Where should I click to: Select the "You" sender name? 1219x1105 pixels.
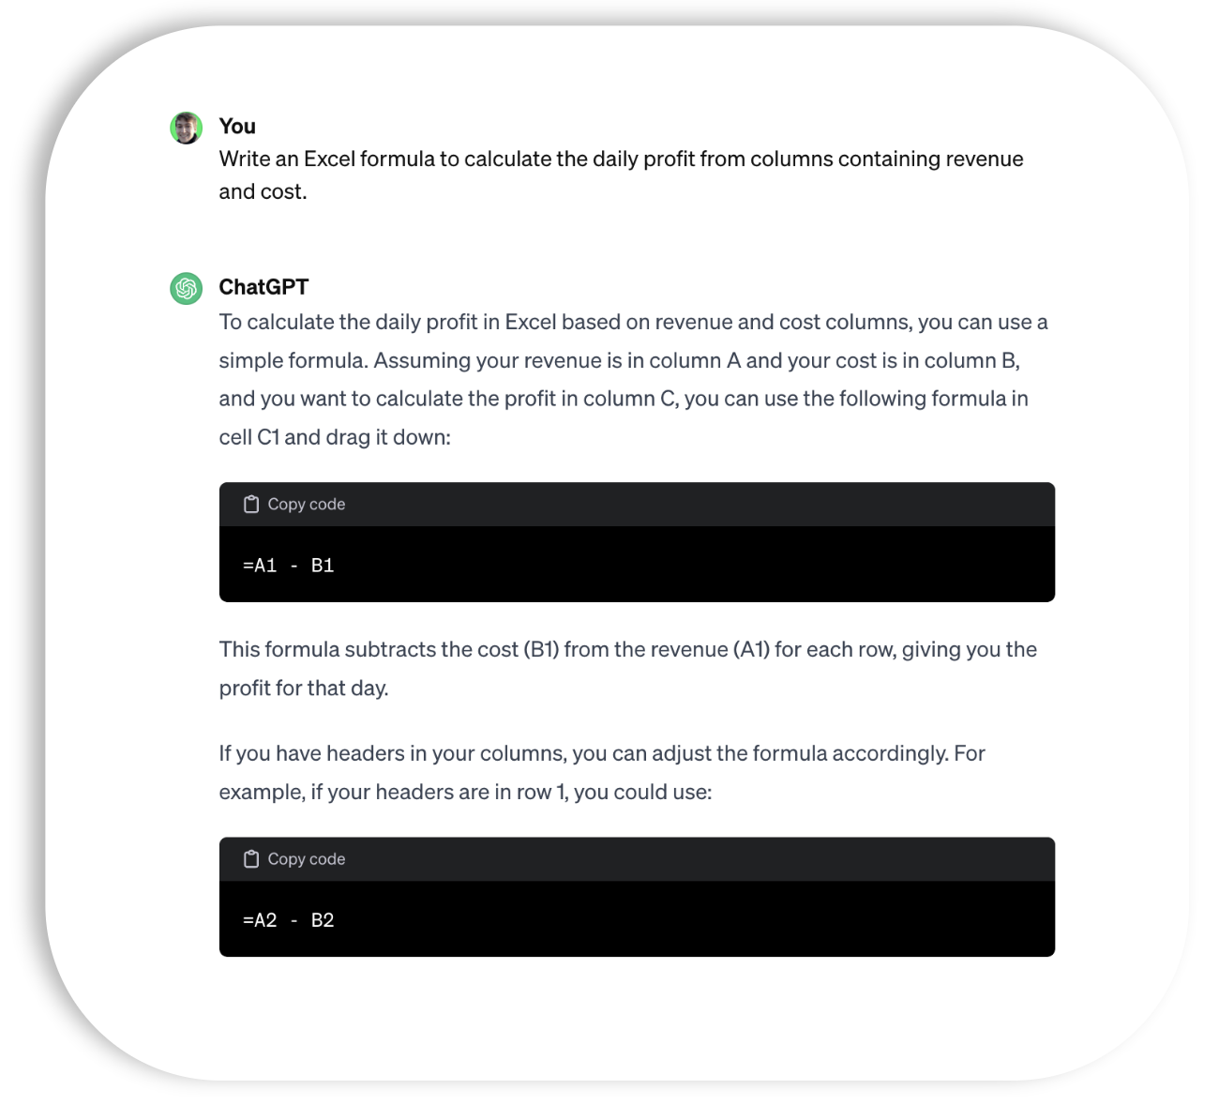[237, 126]
